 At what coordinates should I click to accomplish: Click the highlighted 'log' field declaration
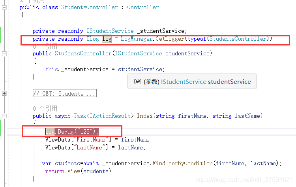click(107, 39)
